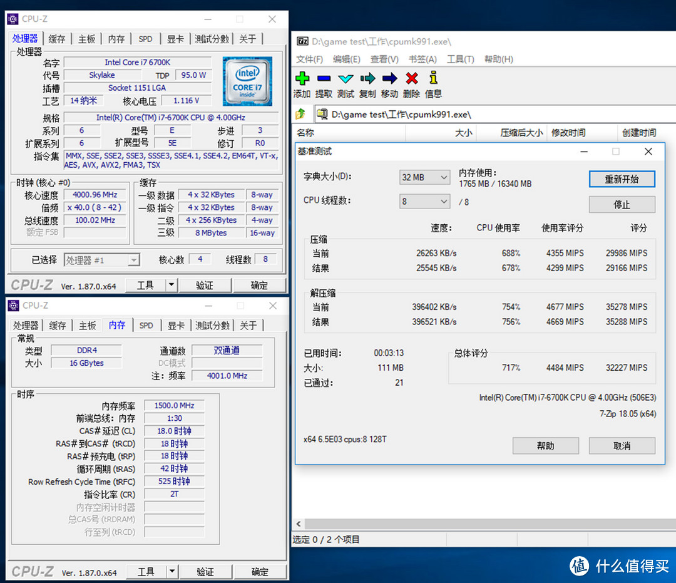Viewport: 676px width, 583px height.
Task: Minimize the 基准测试 benchmark dialog
Action: point(584,152)
